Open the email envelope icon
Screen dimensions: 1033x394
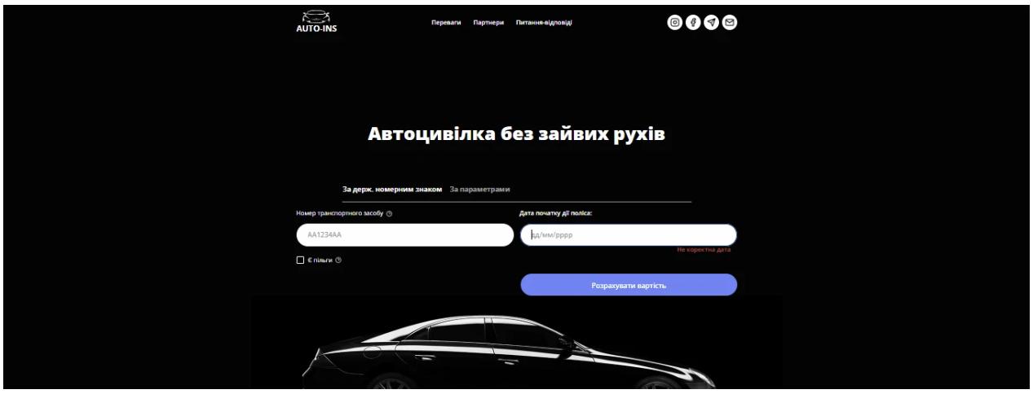(730, 23)
